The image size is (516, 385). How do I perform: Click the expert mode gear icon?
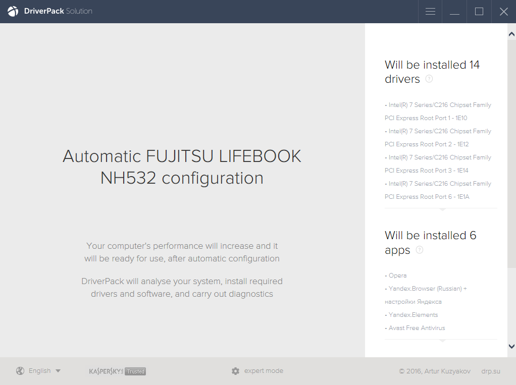click(235, 371)
